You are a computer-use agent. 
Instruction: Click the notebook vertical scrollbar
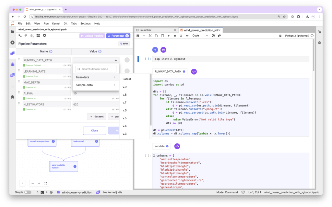[314, 55]
